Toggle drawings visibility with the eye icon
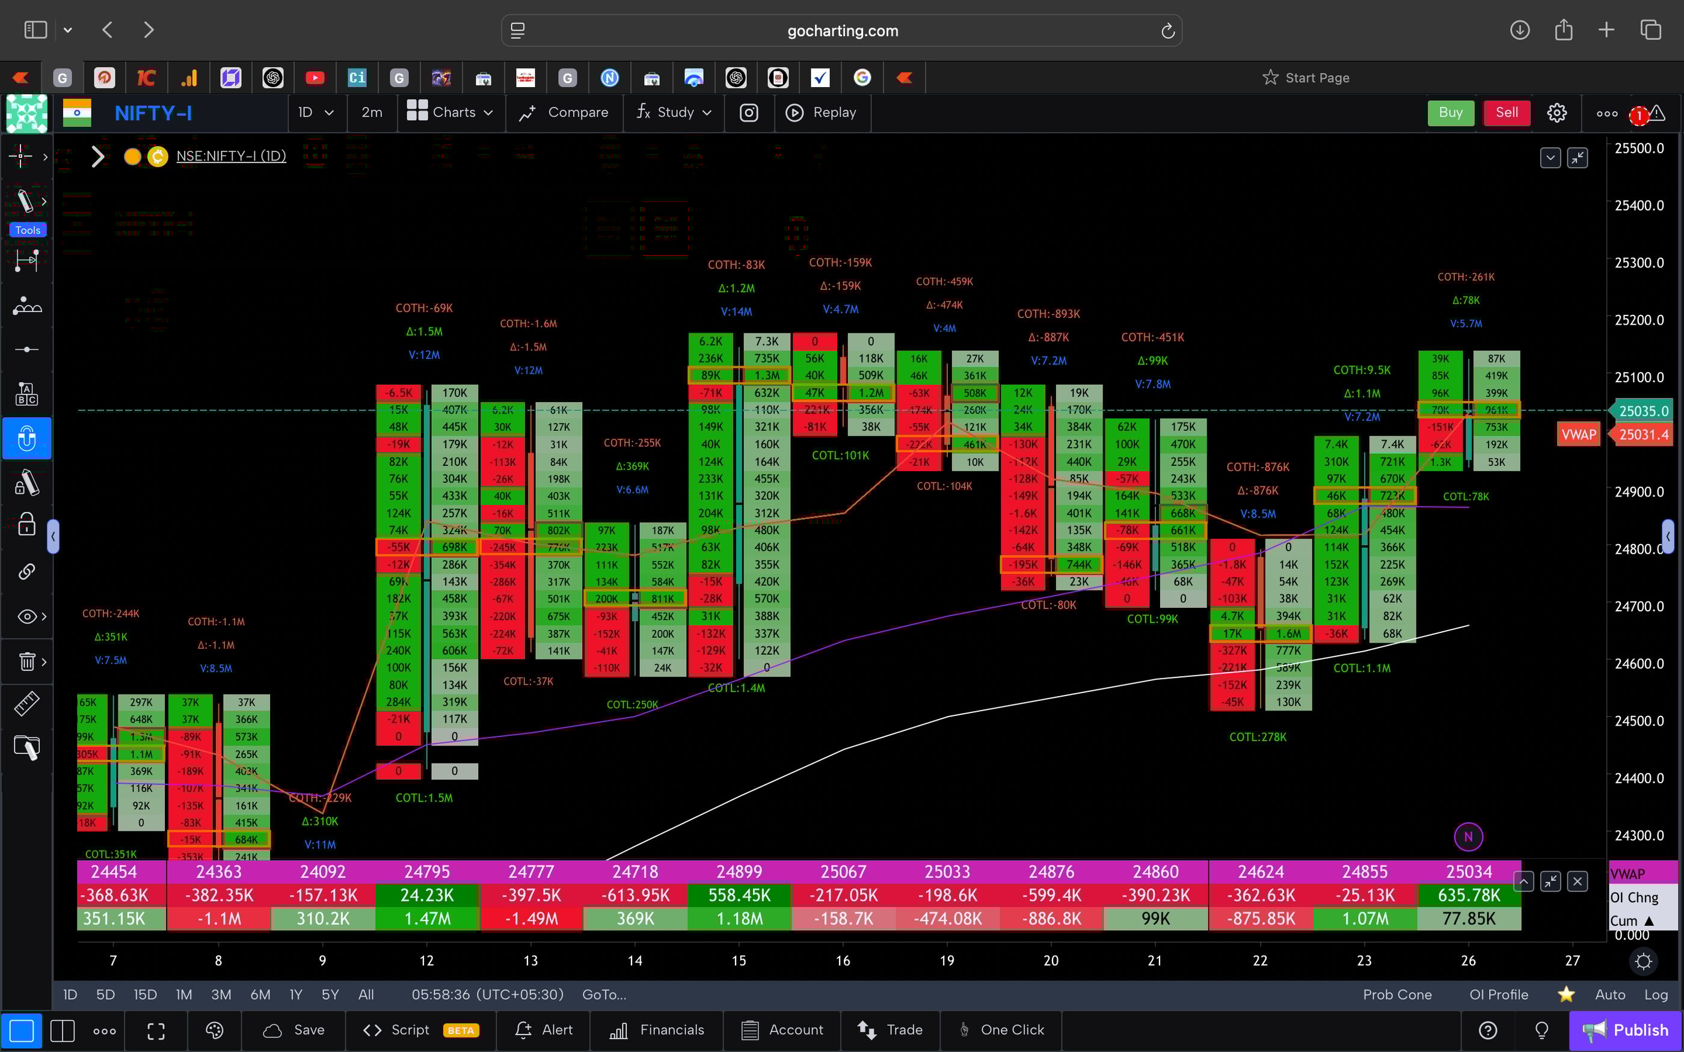The height and width of the screenshot is (1052, 1684). point(26,616)
